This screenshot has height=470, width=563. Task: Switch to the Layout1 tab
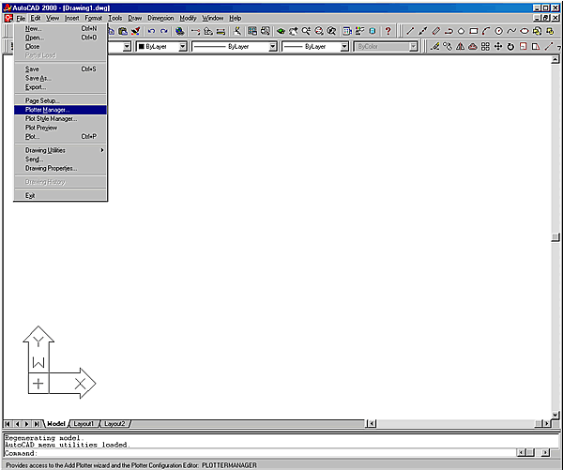point(84,424)
